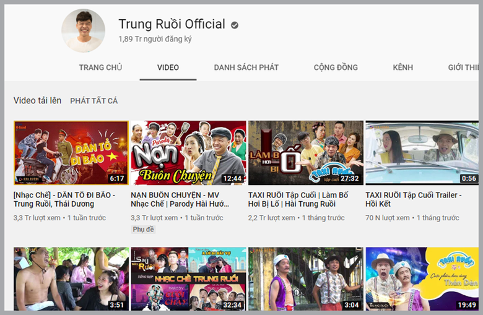Click the Phụ đề subtitle badge

(x=143, y=230)
